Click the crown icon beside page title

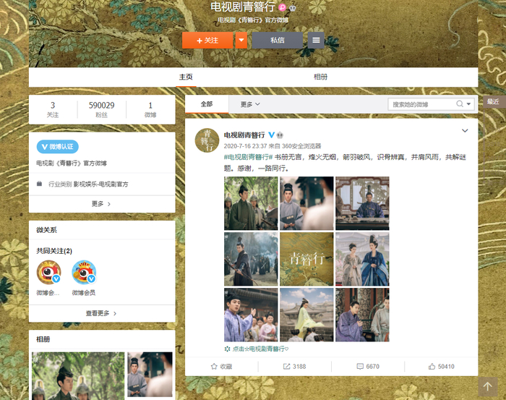click(292, 8)
